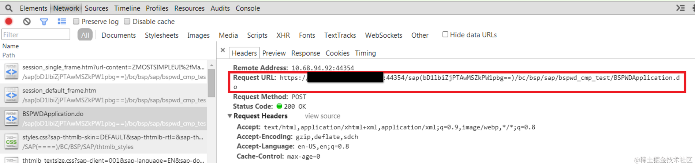Click the request list scrollbar thumb
Screen dimensions: 695x166
point(211,83)
